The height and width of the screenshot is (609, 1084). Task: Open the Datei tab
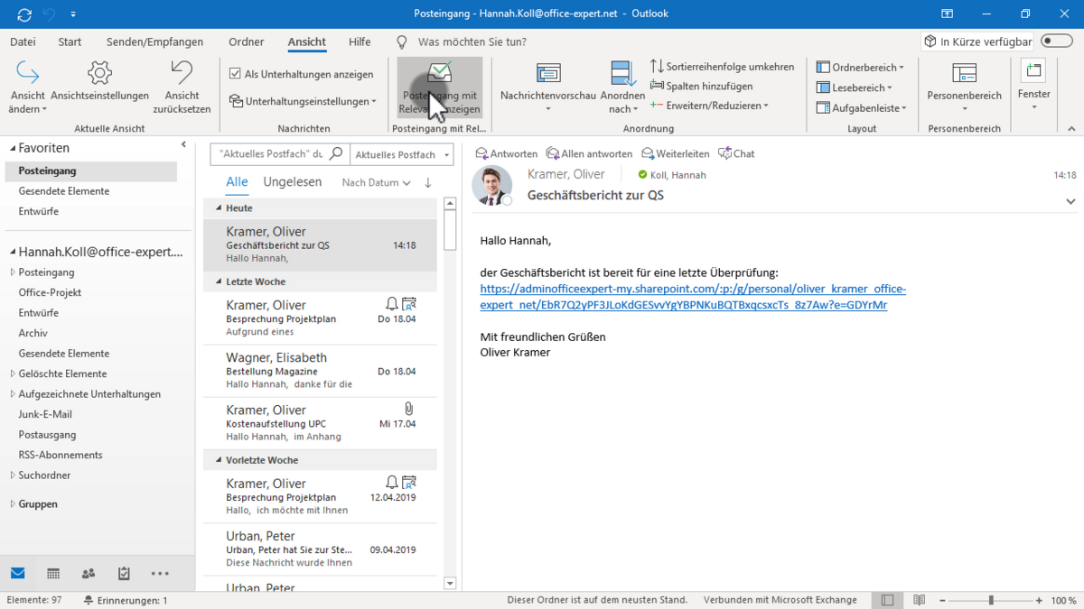click(23, 42)
